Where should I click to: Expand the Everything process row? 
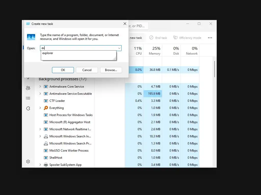tap(40, 108)
